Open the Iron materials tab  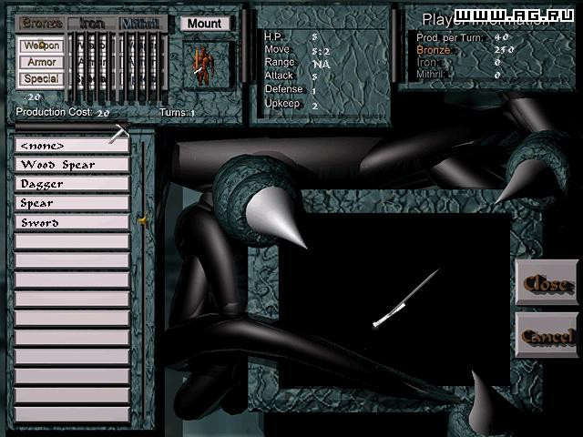click(x=92, y=24)
